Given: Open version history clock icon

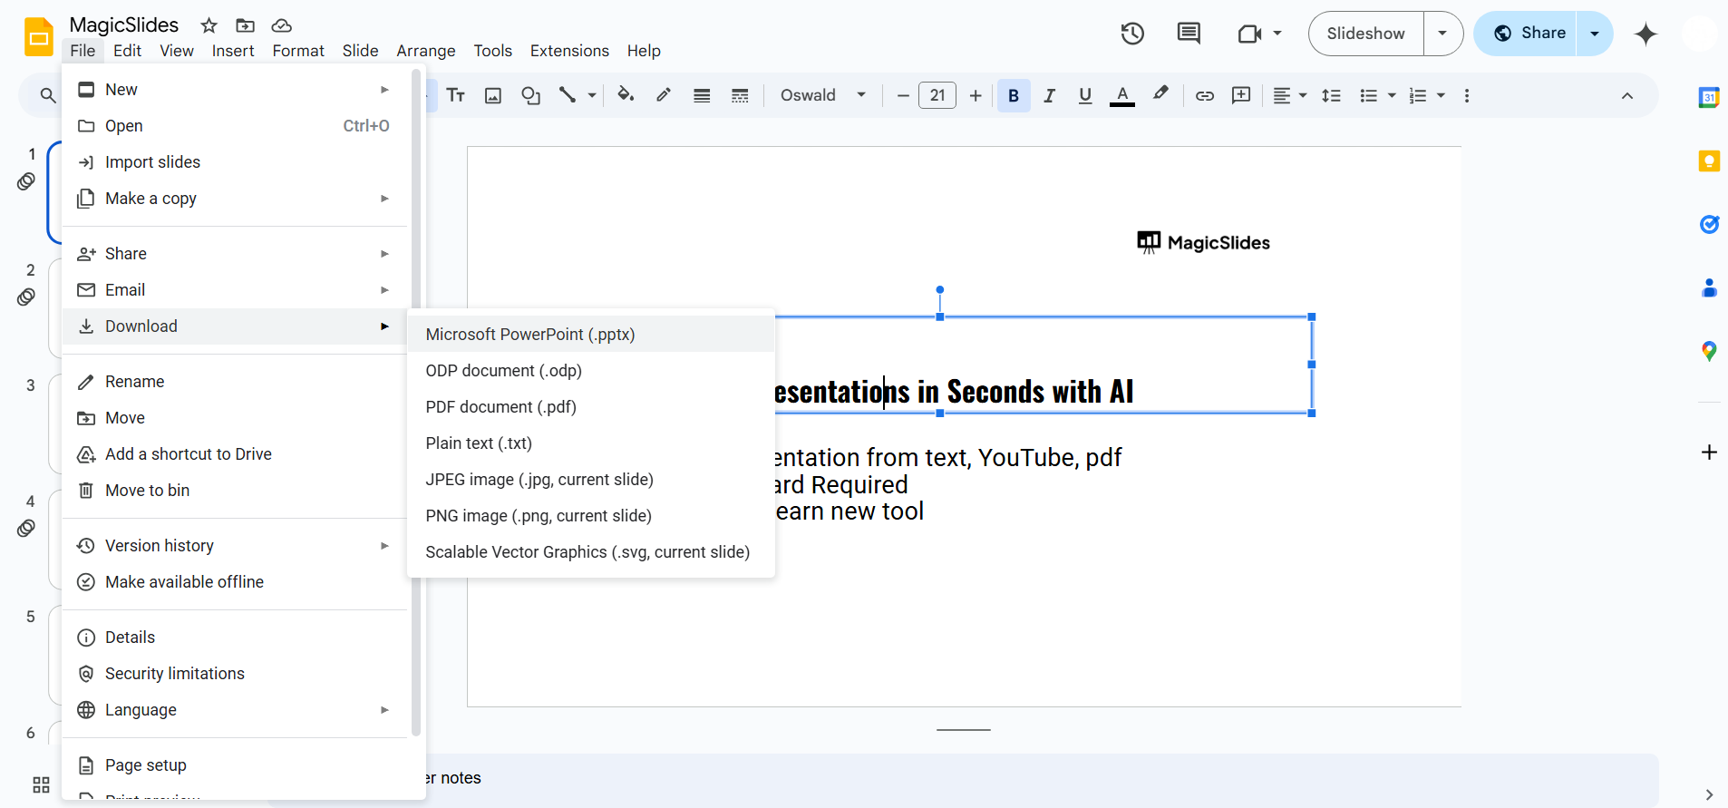Looking at the screenshot, I should 1132,34.
